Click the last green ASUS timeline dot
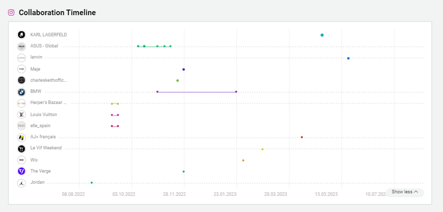Screen dimensions: 443x212 tap(171, 46)
